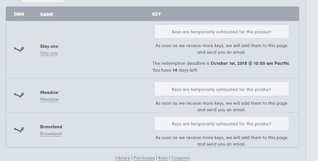Go to Library in the footer
This screenshot has height=161, width=318.
pyautogui.click(x=122, y=158)
